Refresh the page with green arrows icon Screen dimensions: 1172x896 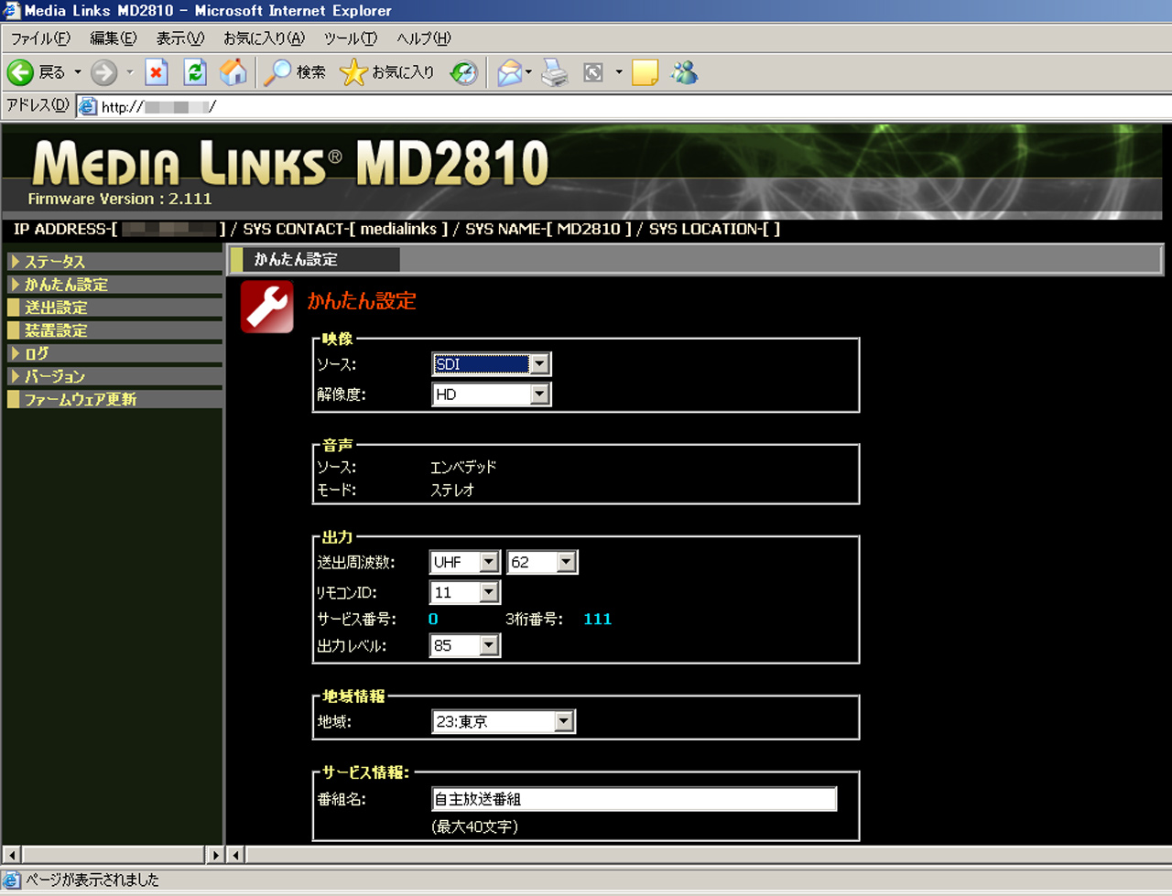pos(195,72)
